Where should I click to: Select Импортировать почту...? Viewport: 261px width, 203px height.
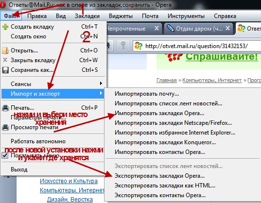[182, 94]
